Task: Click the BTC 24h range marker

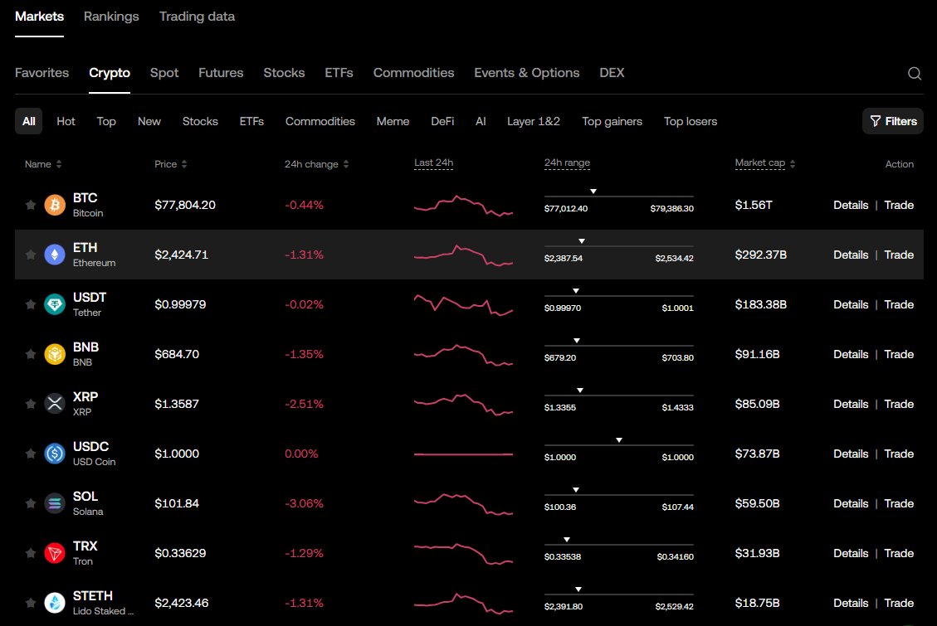Action: [593, 192]
